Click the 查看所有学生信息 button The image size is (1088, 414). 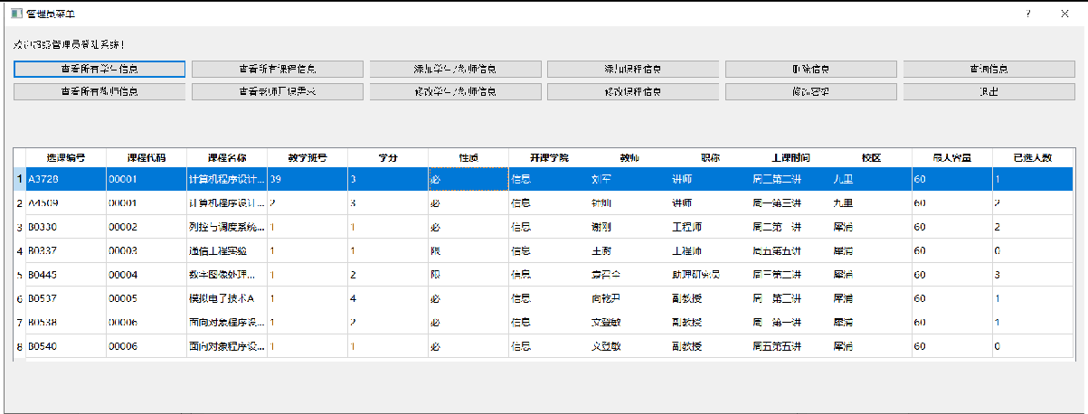coord(99,69)
